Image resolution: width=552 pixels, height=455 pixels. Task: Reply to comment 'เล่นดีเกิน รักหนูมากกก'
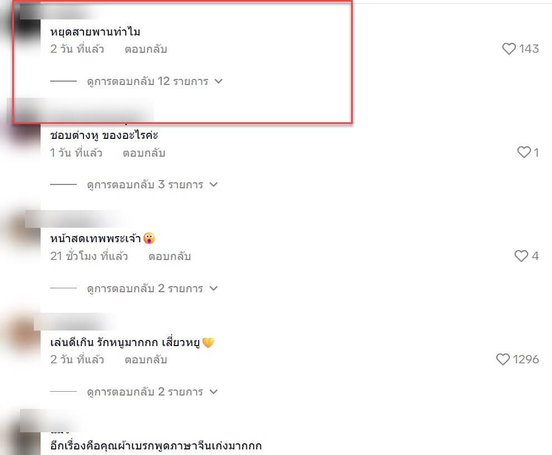coord(146,359)
